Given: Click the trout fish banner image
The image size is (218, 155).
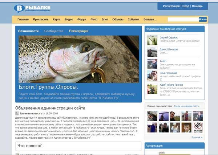Looking at the screenshot, I should coord(79,59).
